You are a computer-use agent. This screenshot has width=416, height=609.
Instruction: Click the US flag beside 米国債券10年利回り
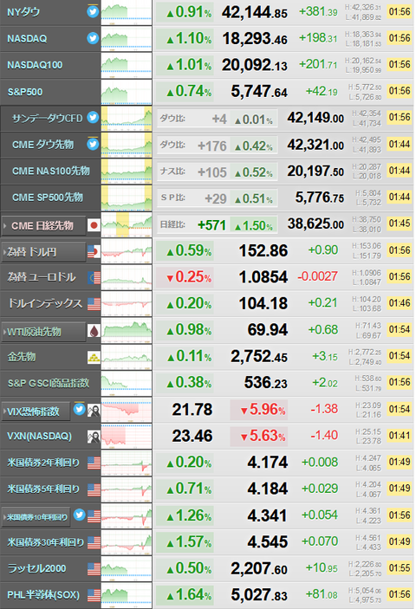94,516
